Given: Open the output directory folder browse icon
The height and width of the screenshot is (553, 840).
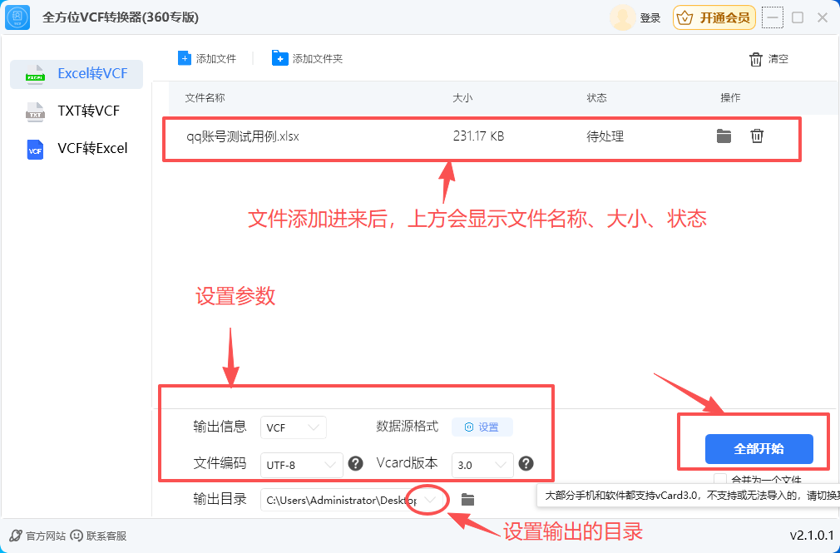Looking at the screenshot, I should (467, 500).
